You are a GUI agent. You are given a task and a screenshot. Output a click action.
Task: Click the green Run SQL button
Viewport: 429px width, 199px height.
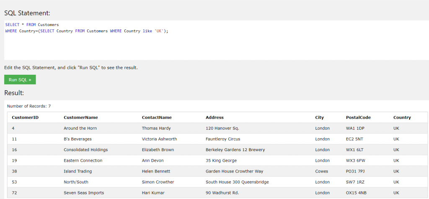pos(20,80)
